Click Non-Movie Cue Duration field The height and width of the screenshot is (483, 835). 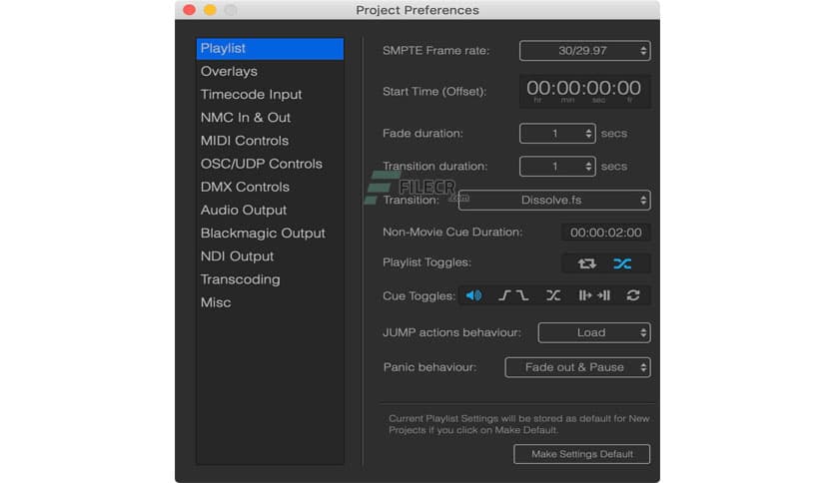coord(605,233)
